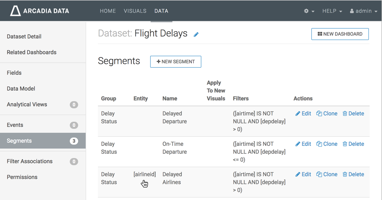Open Dataset Detail in sidebar
This screenshot has width=382, height=200.
tap(24, 36)
